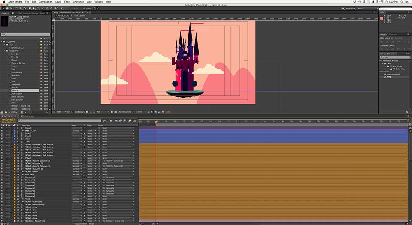This screenshot has width=412, height=225.
Task: Select the Eyedropper Fill effect preset
Action: 394,75
